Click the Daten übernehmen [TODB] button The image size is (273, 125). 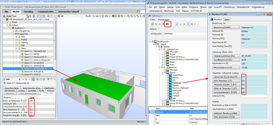(x=226, y=117)
